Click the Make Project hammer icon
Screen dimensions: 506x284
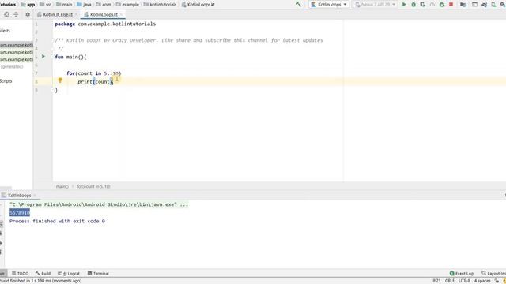[x=299, y=5]
